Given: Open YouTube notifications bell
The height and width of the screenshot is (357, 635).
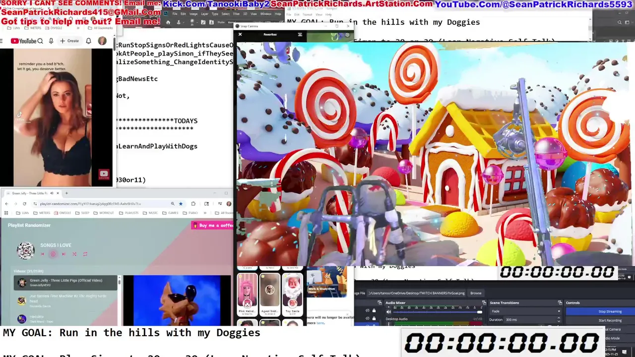Looking at the screenshot, I should pyautogui.click(x=88, y=41).
